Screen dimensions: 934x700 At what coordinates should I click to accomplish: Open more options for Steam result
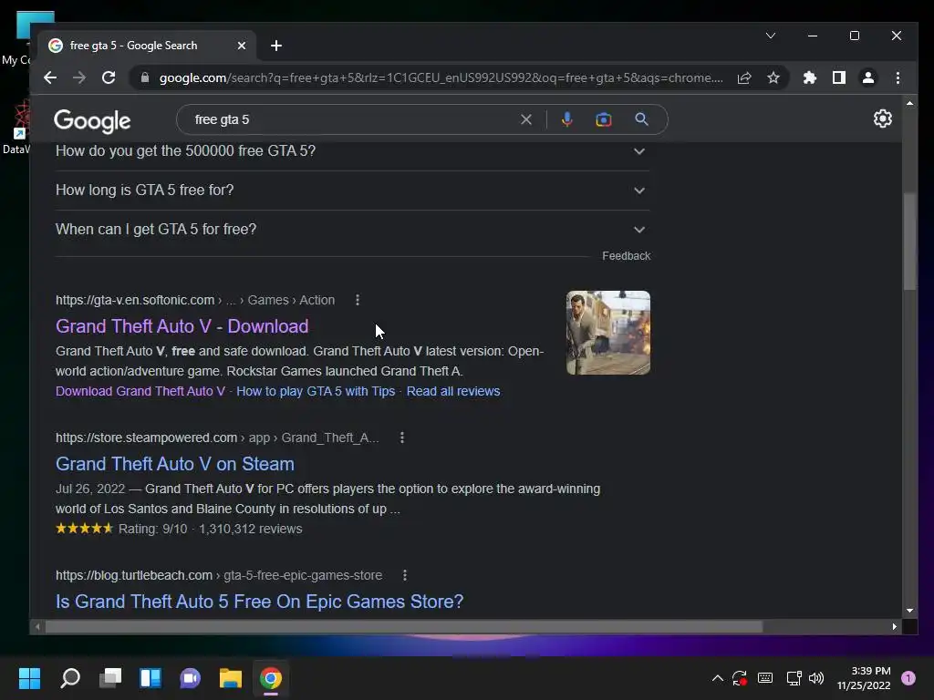click(402, 437)
